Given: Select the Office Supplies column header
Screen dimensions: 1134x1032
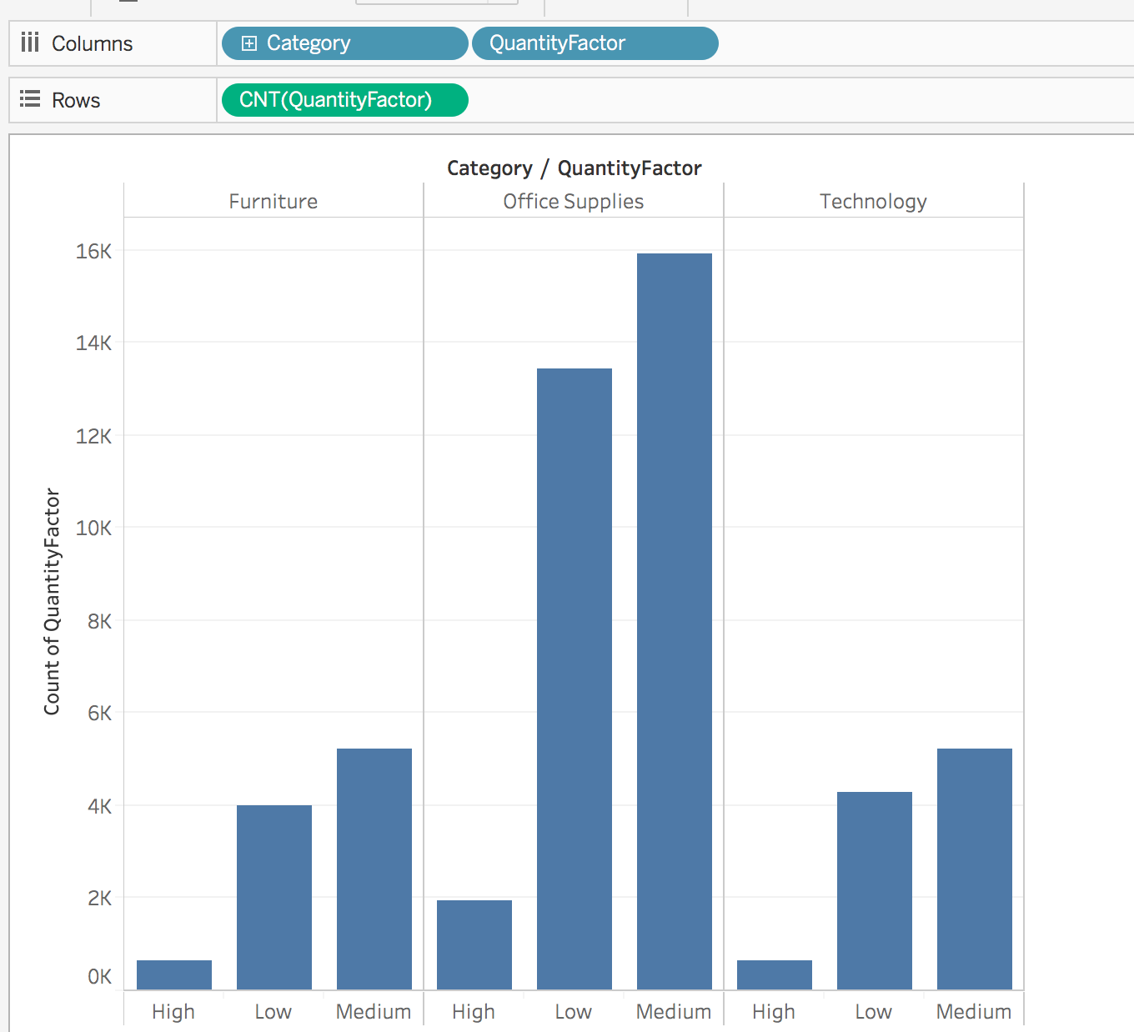Looking at the screenshot, I should 574,202.
